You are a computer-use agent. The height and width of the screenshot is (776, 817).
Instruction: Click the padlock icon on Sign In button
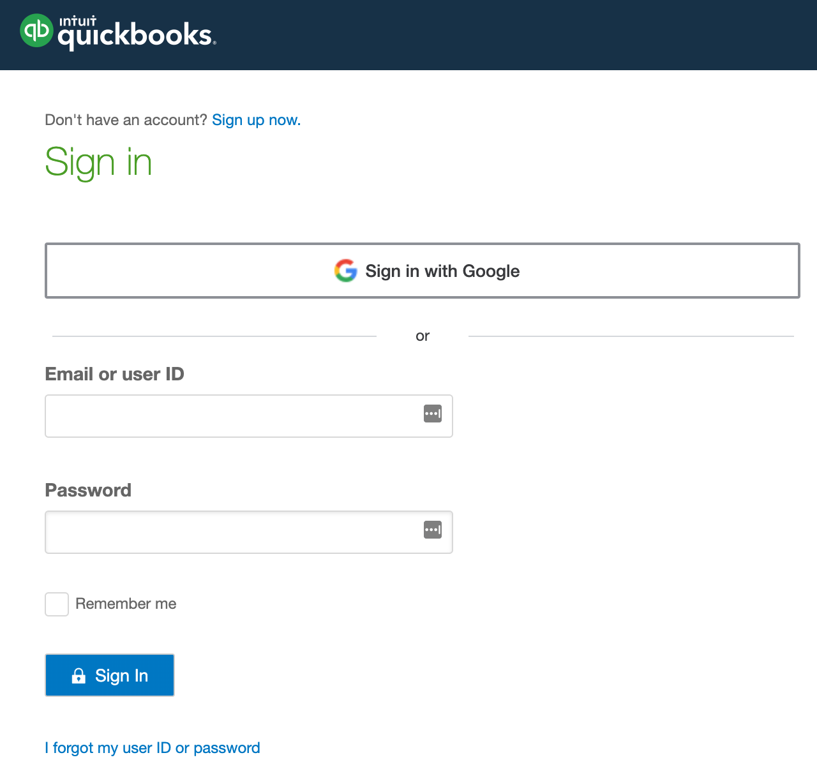pyautogui.click(x=79, y=675)
